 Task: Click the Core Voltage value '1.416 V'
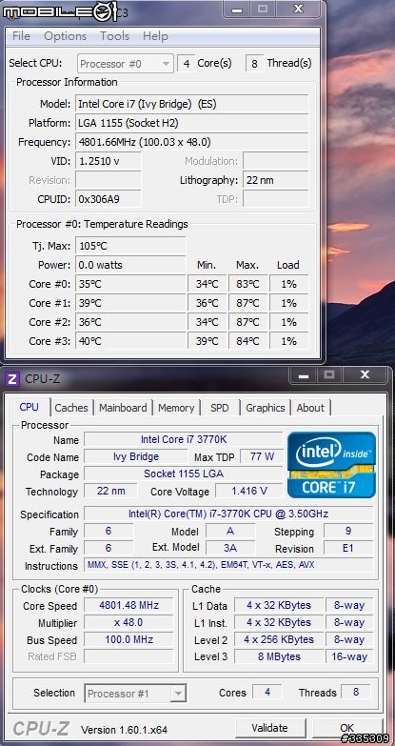(x=249, y=491)
